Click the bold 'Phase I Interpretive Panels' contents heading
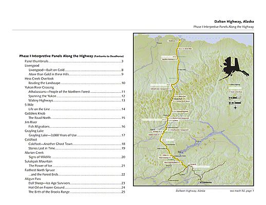Screen dimensions: 266x205 click(x=71, y=56)
